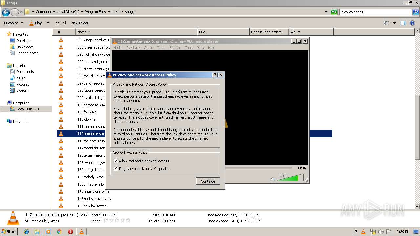Launch Internet Explorer from taskbar
Image resolution: width=420 pixels, height=236 pixels.
click(27, 232)
